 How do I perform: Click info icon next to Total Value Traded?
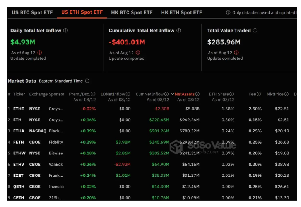pos(255,31)
